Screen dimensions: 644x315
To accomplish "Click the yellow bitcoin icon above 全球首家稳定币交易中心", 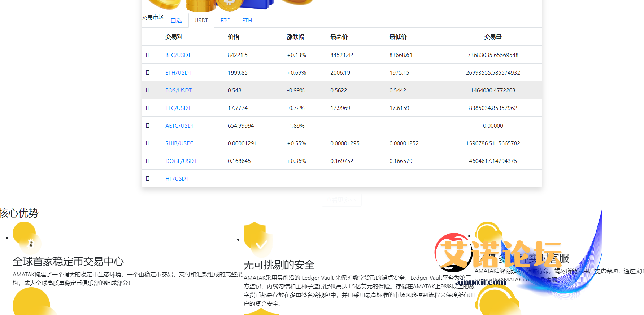I will click(27, 237).
